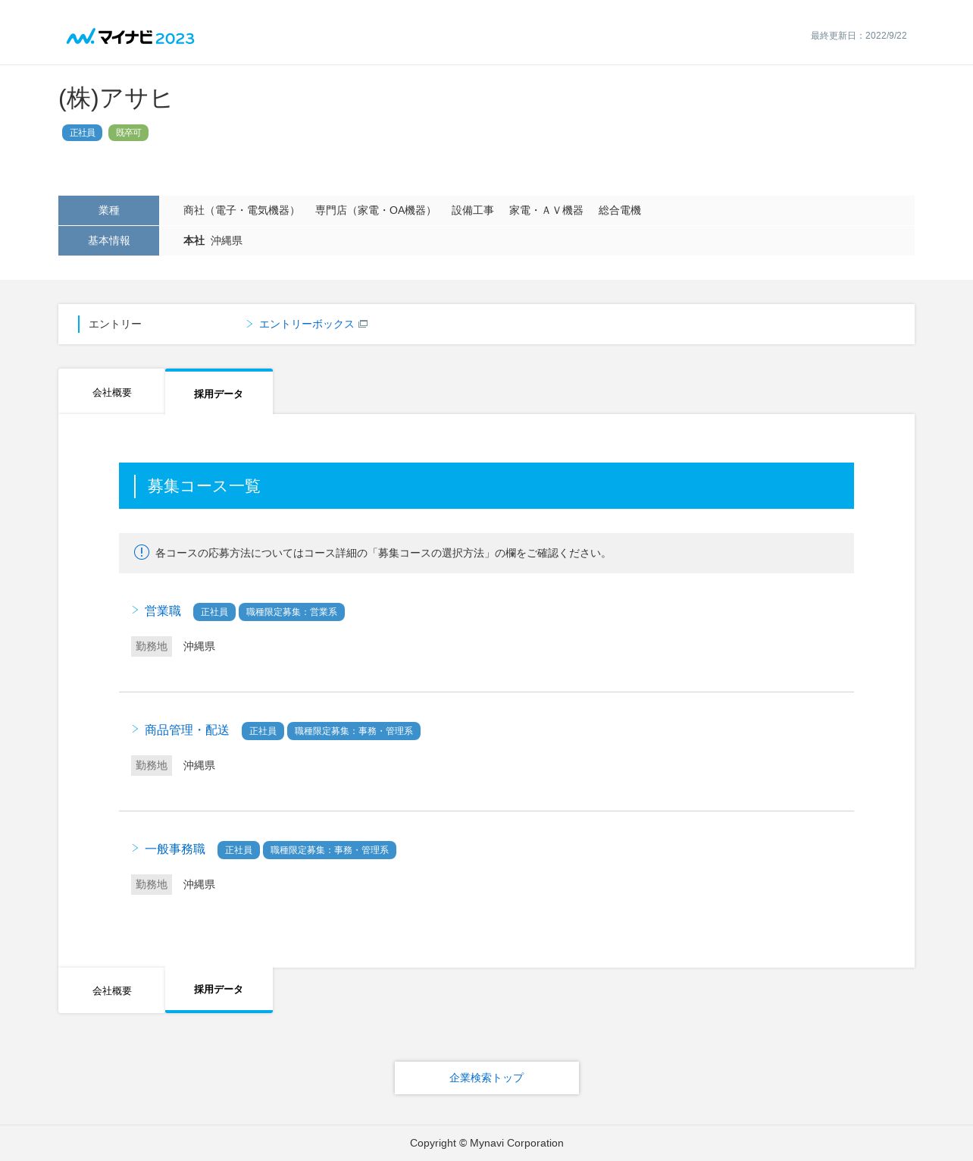Click 勤務地 label under 商品管理・配送
The width and height of the screenshot is (973, 1161).
[152, 765]
